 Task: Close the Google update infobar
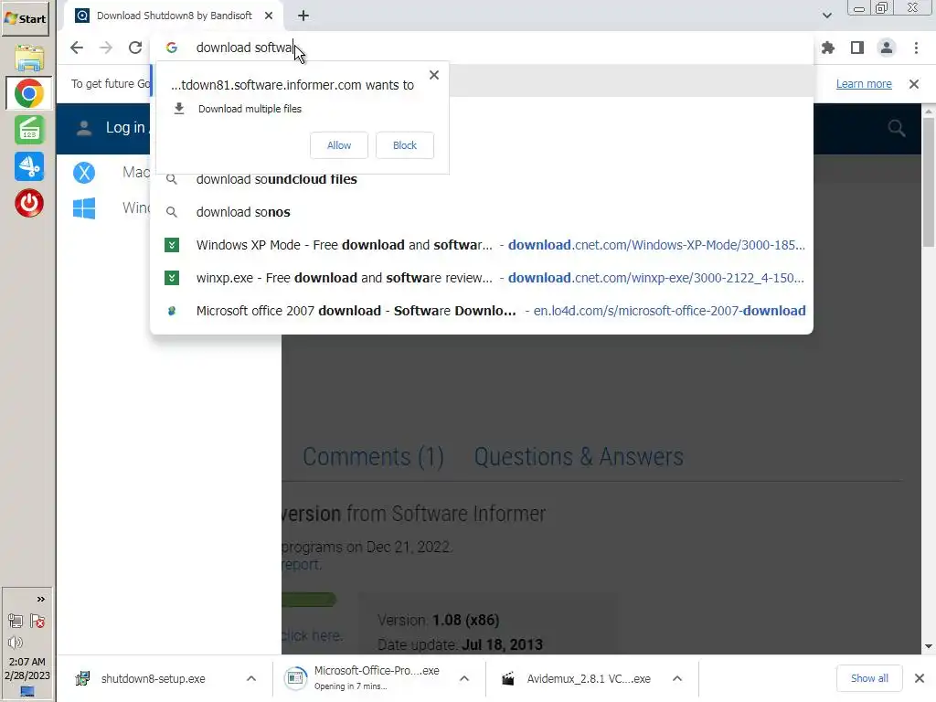click(x=914, y=84)
